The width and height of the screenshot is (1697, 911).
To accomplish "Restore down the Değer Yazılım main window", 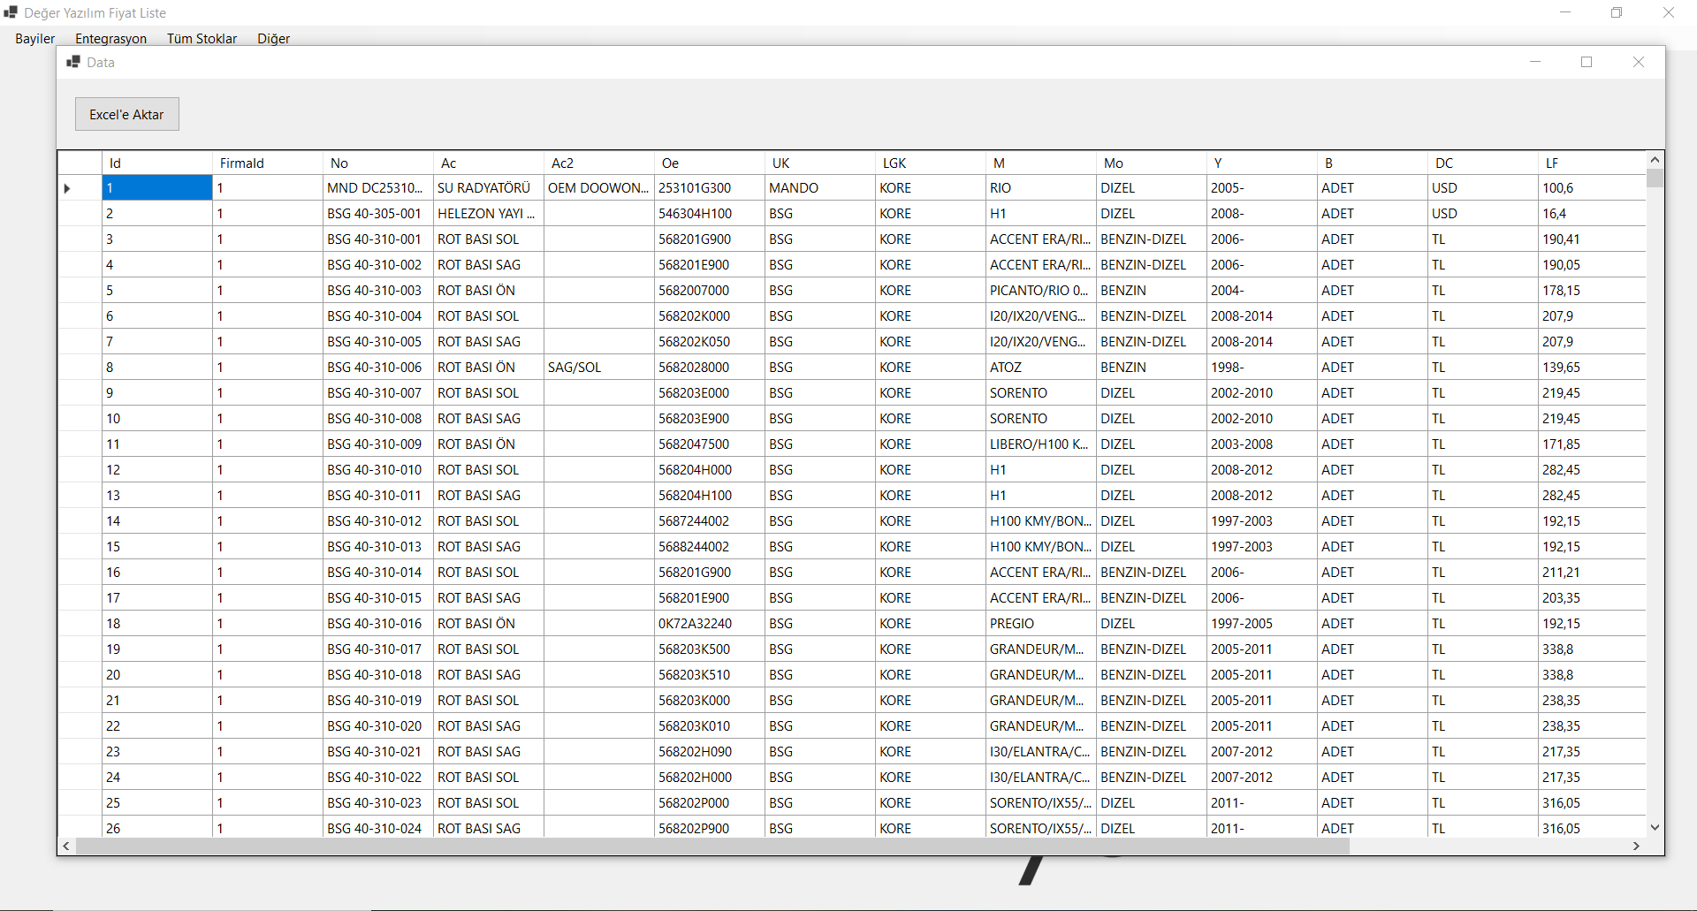I will [1617, 12].
